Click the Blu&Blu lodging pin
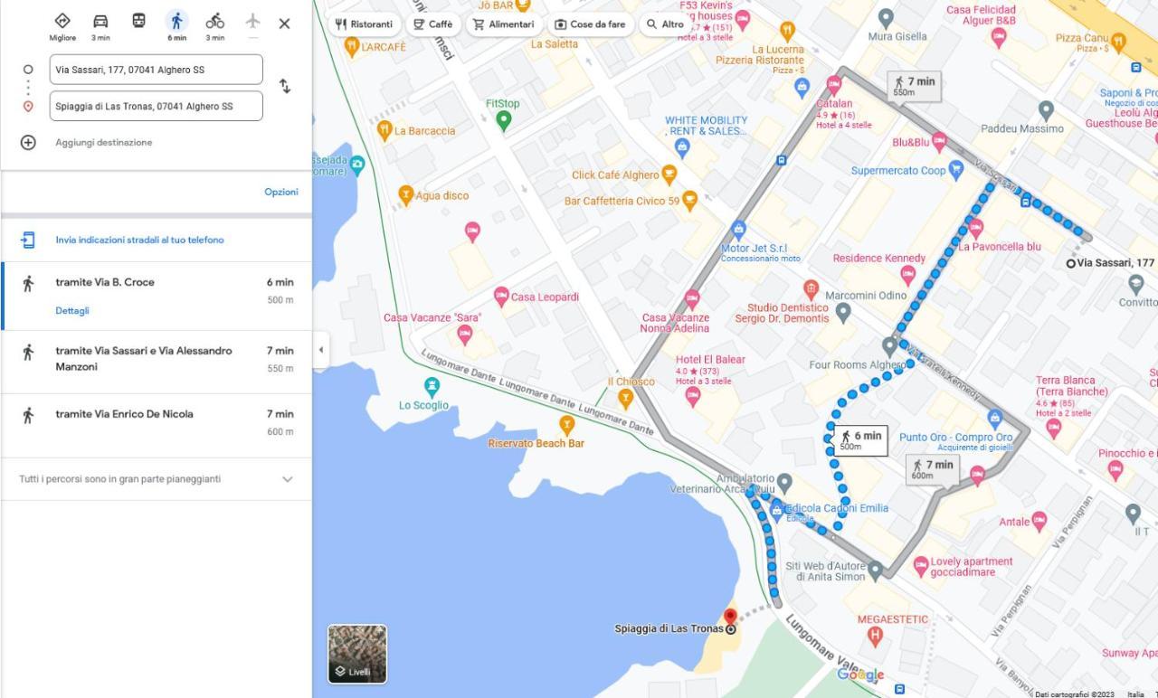 [939, 141]
